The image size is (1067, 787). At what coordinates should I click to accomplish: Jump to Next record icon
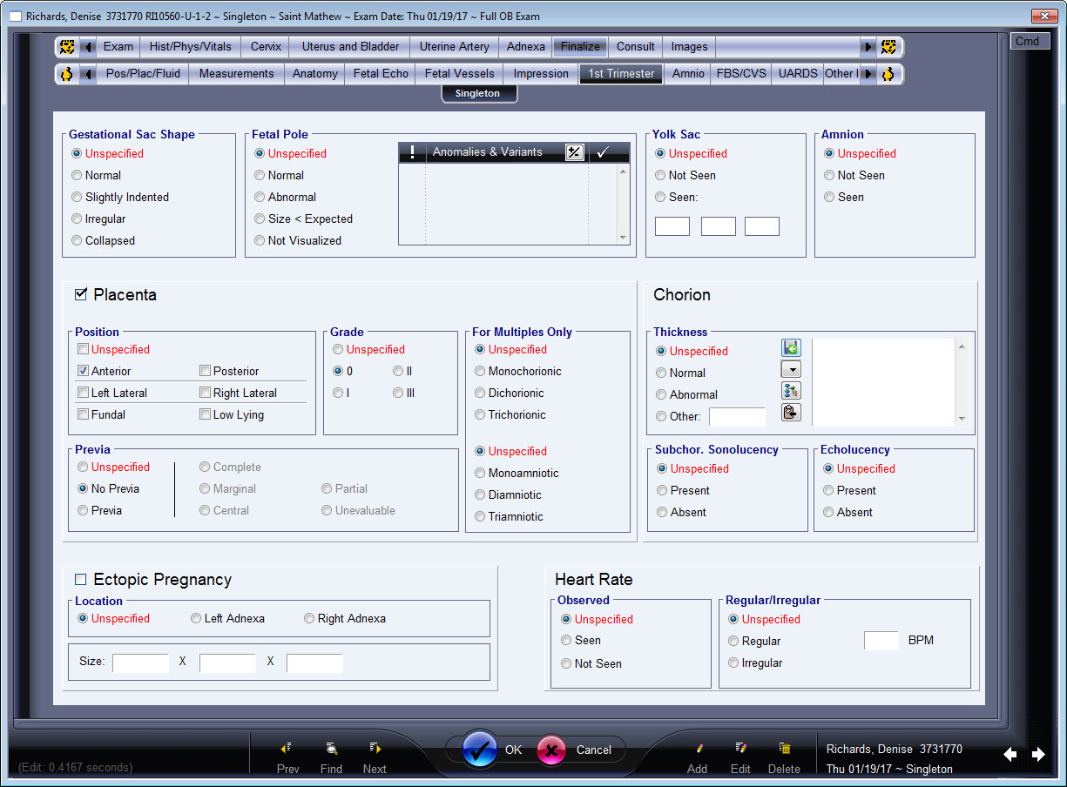coord(375,748)
